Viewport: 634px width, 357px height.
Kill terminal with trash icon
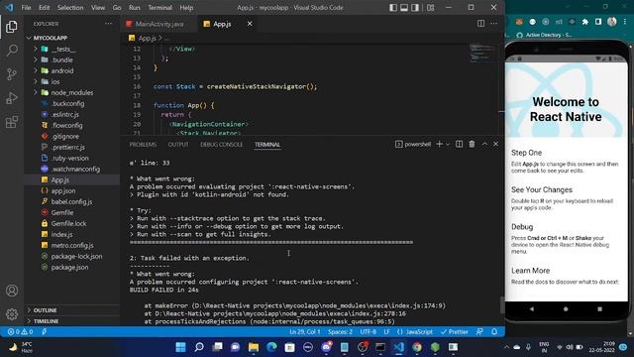tap(472, 144)
